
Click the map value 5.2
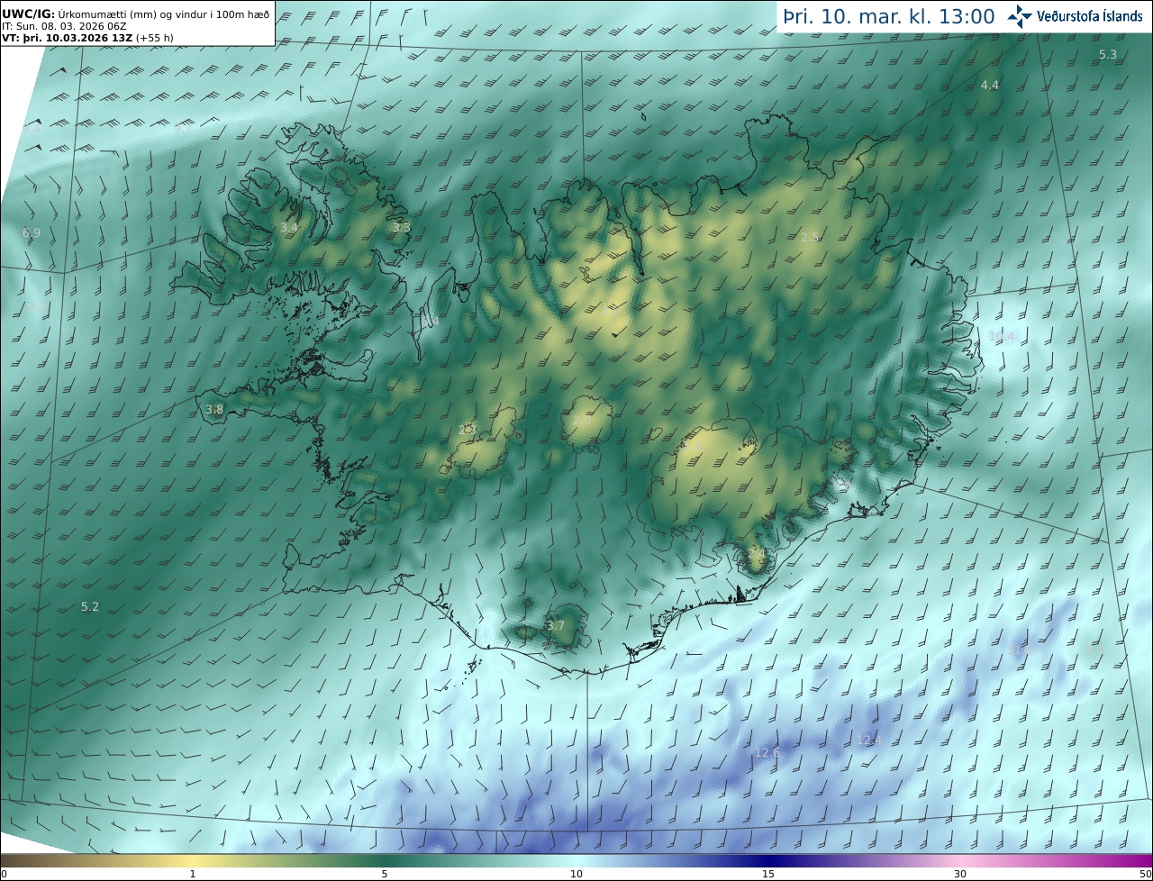coord(90,607)
